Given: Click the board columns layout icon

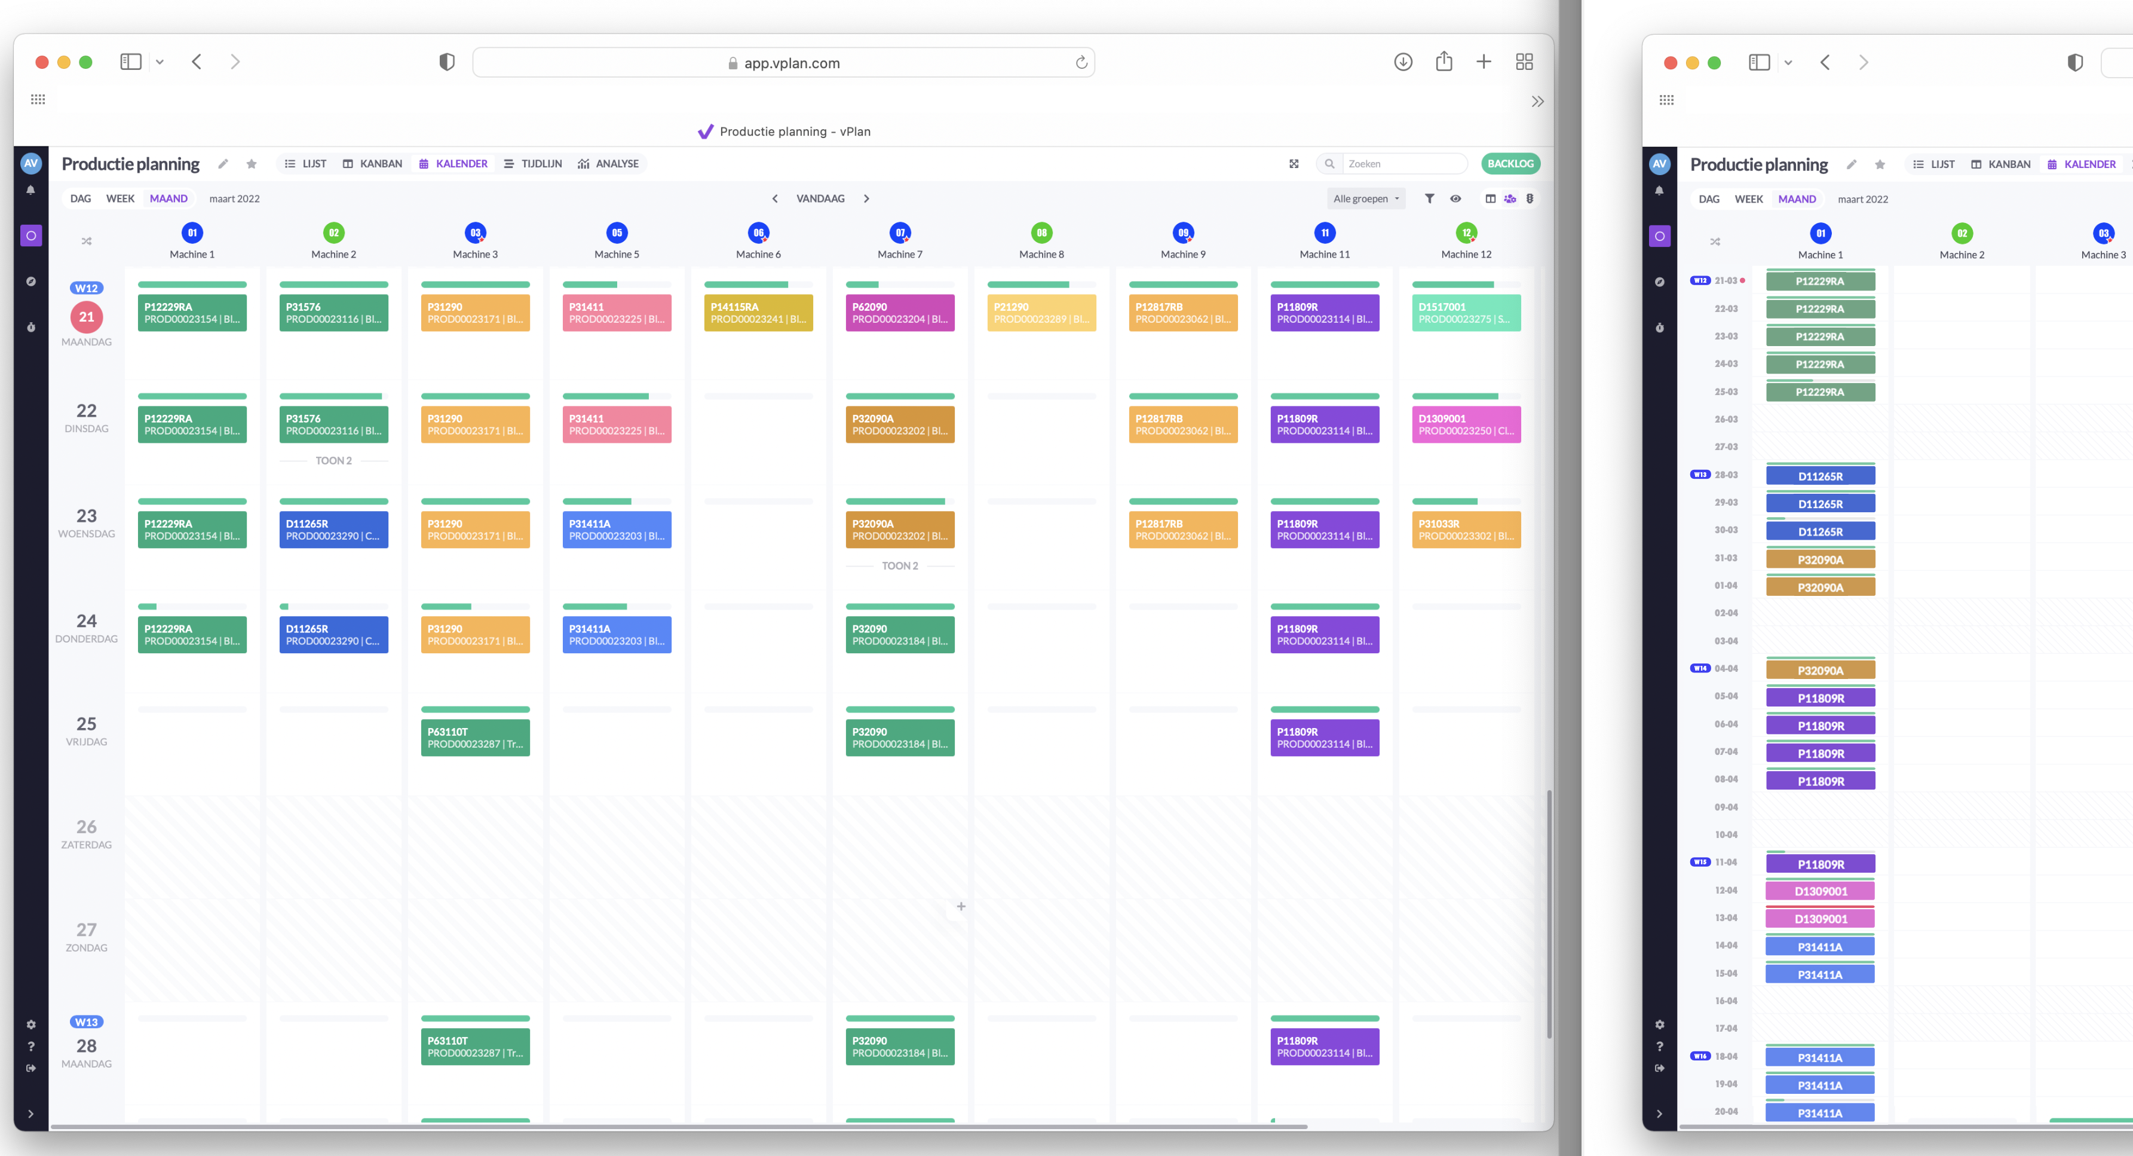Looking at the screenshot, I should (x=1491, y=198).
